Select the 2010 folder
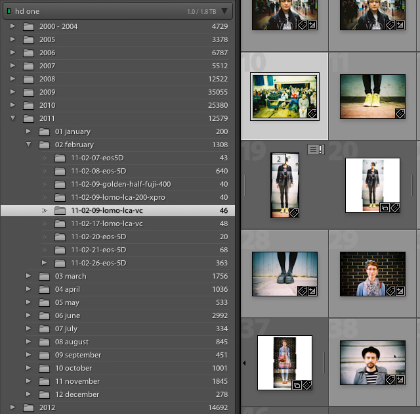 (x=118, y=105)
